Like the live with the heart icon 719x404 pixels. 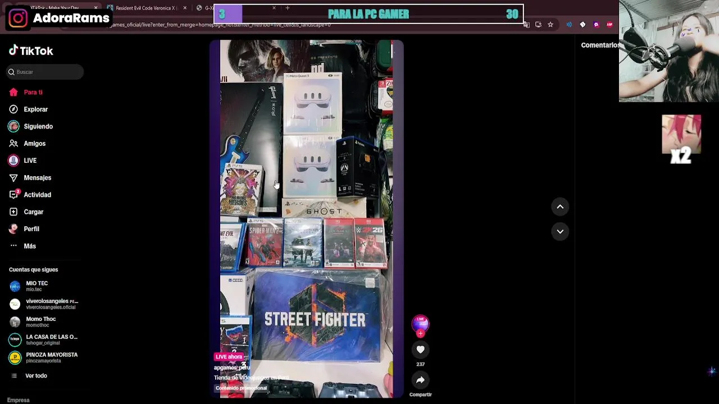[420, 350]
